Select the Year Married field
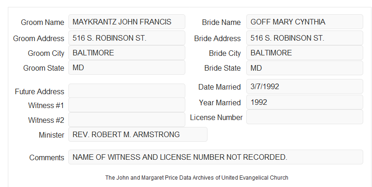Viewport: 372px width, 187px height. coord(305,102)
